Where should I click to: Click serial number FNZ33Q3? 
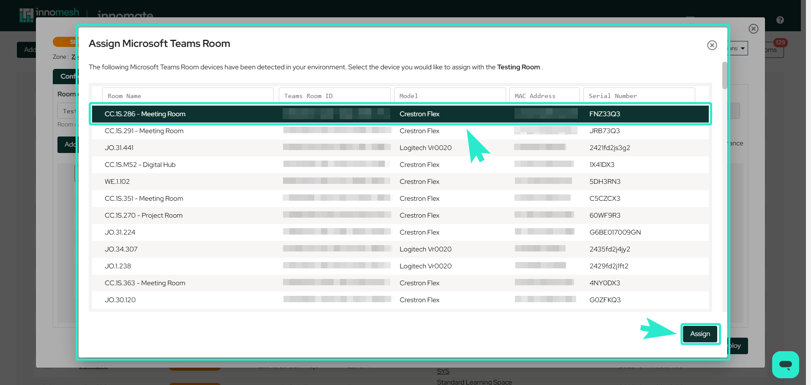click(x=605, y=114)
